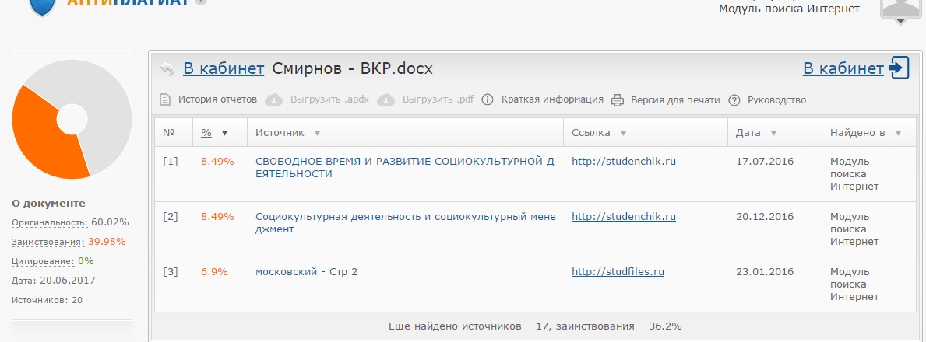
Task: Click the left В кабинет link
Action: click(x=224, y=68)
